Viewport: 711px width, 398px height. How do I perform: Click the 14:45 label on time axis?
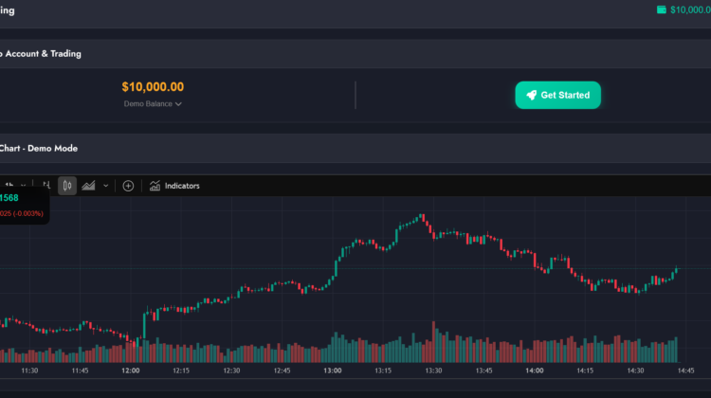pyautogui.click(x=686, y=371)
